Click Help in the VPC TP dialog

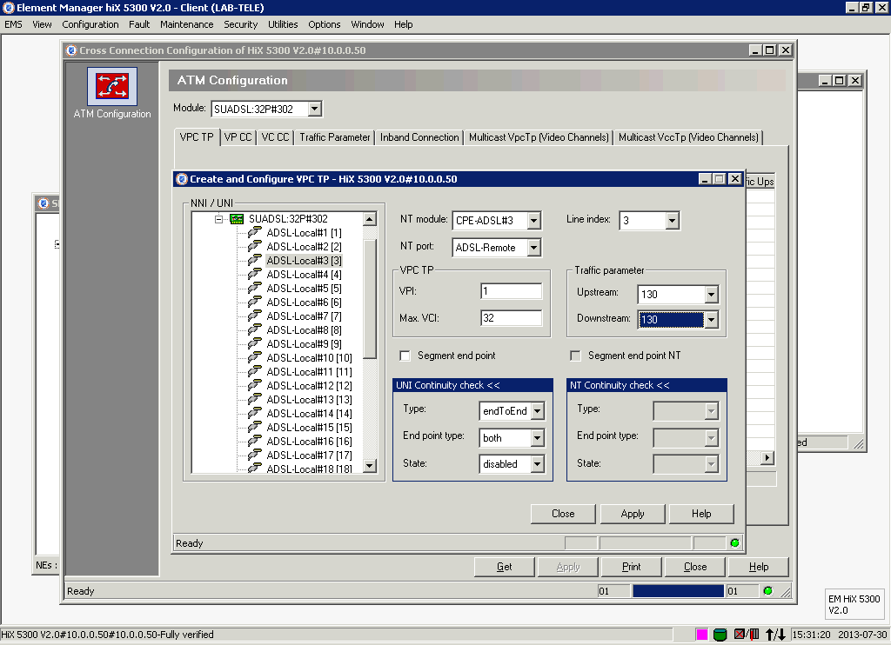701,514
